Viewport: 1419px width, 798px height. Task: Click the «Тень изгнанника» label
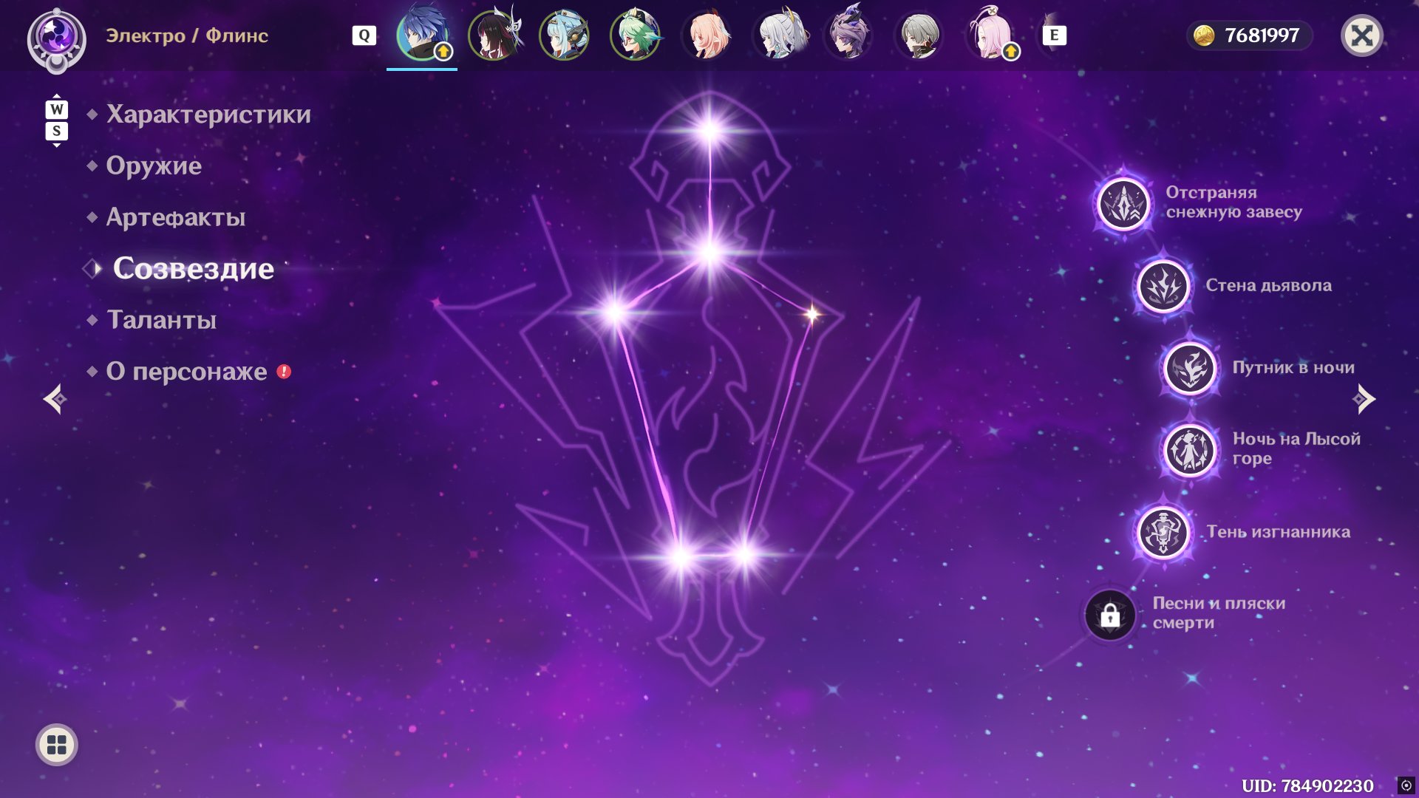click(1279, 532)
